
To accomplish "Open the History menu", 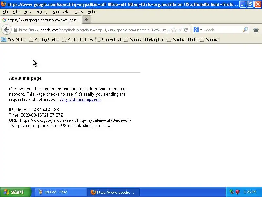I will click(x=42, y=12).
